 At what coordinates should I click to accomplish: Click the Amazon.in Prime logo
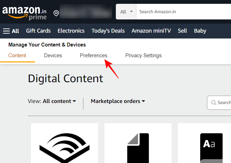click(x=24, y=12)
